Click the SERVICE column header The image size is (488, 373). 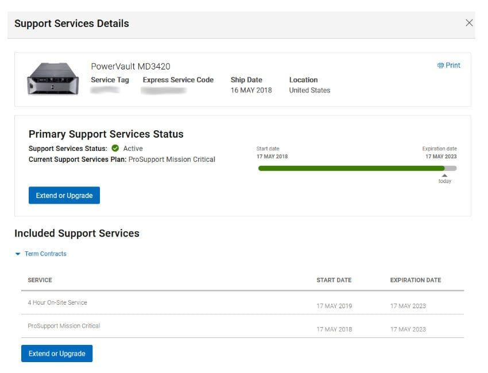click(40, 280)
